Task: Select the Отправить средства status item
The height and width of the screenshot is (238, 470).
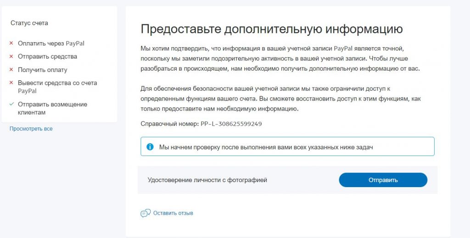Action: point(47,56)
